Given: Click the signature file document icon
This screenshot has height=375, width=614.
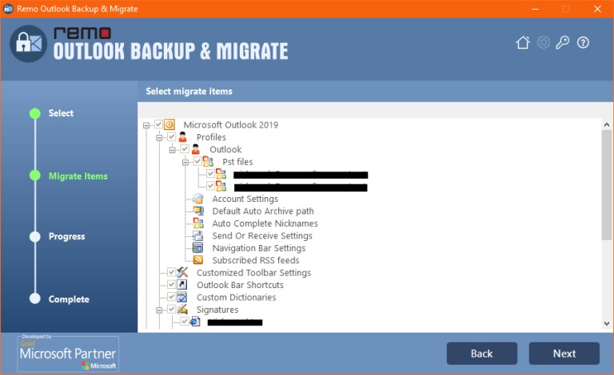Looking at the screenshot, I should pos(195,322).
